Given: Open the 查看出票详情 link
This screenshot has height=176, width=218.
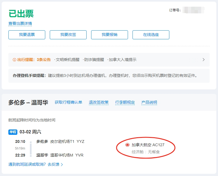Looking at the screenshot, I should pyautogui.click(x=20, y=23).
